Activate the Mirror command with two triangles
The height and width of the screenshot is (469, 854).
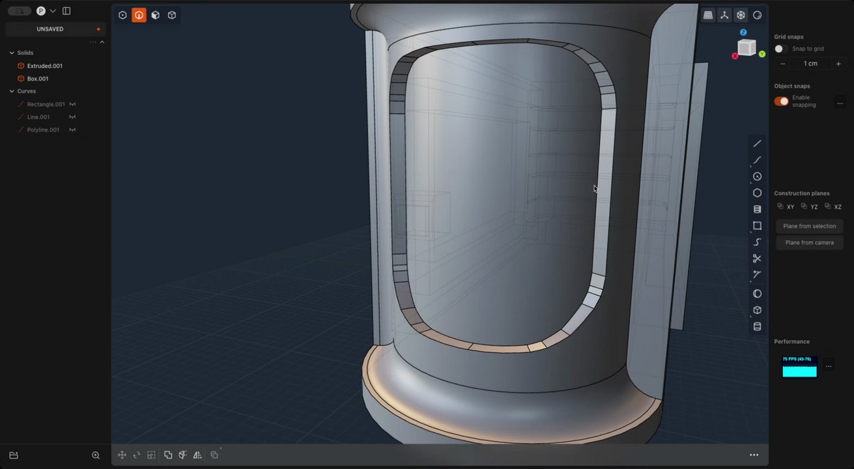pyautogui.click(x=197, y=455)
